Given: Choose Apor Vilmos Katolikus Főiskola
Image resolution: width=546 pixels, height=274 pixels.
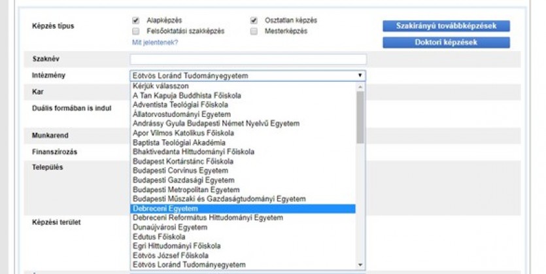Looking at the screenshot, I should [x=243, y=133].
